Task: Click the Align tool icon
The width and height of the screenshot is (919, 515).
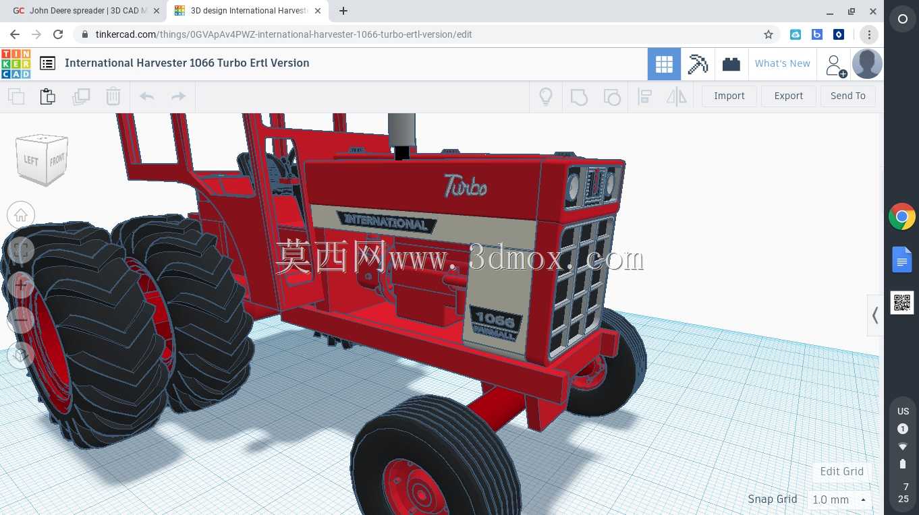Action: click(x=644, y=96)
